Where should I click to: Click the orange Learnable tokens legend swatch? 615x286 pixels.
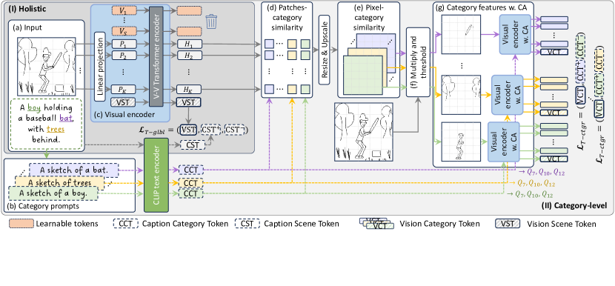coord(21,224)
